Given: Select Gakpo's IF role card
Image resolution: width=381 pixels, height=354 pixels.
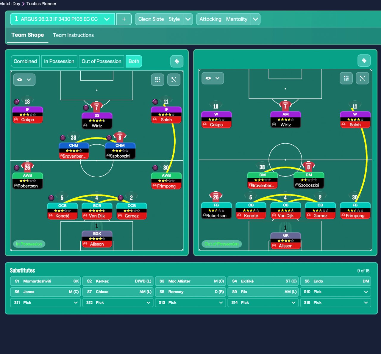Looking at the screenshot, I should pos(28,115).
